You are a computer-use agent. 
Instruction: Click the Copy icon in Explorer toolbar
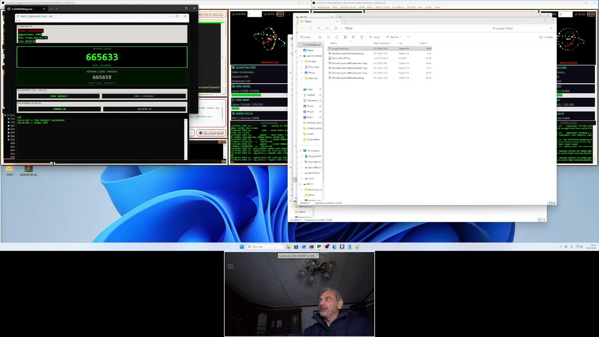[329, 37]
